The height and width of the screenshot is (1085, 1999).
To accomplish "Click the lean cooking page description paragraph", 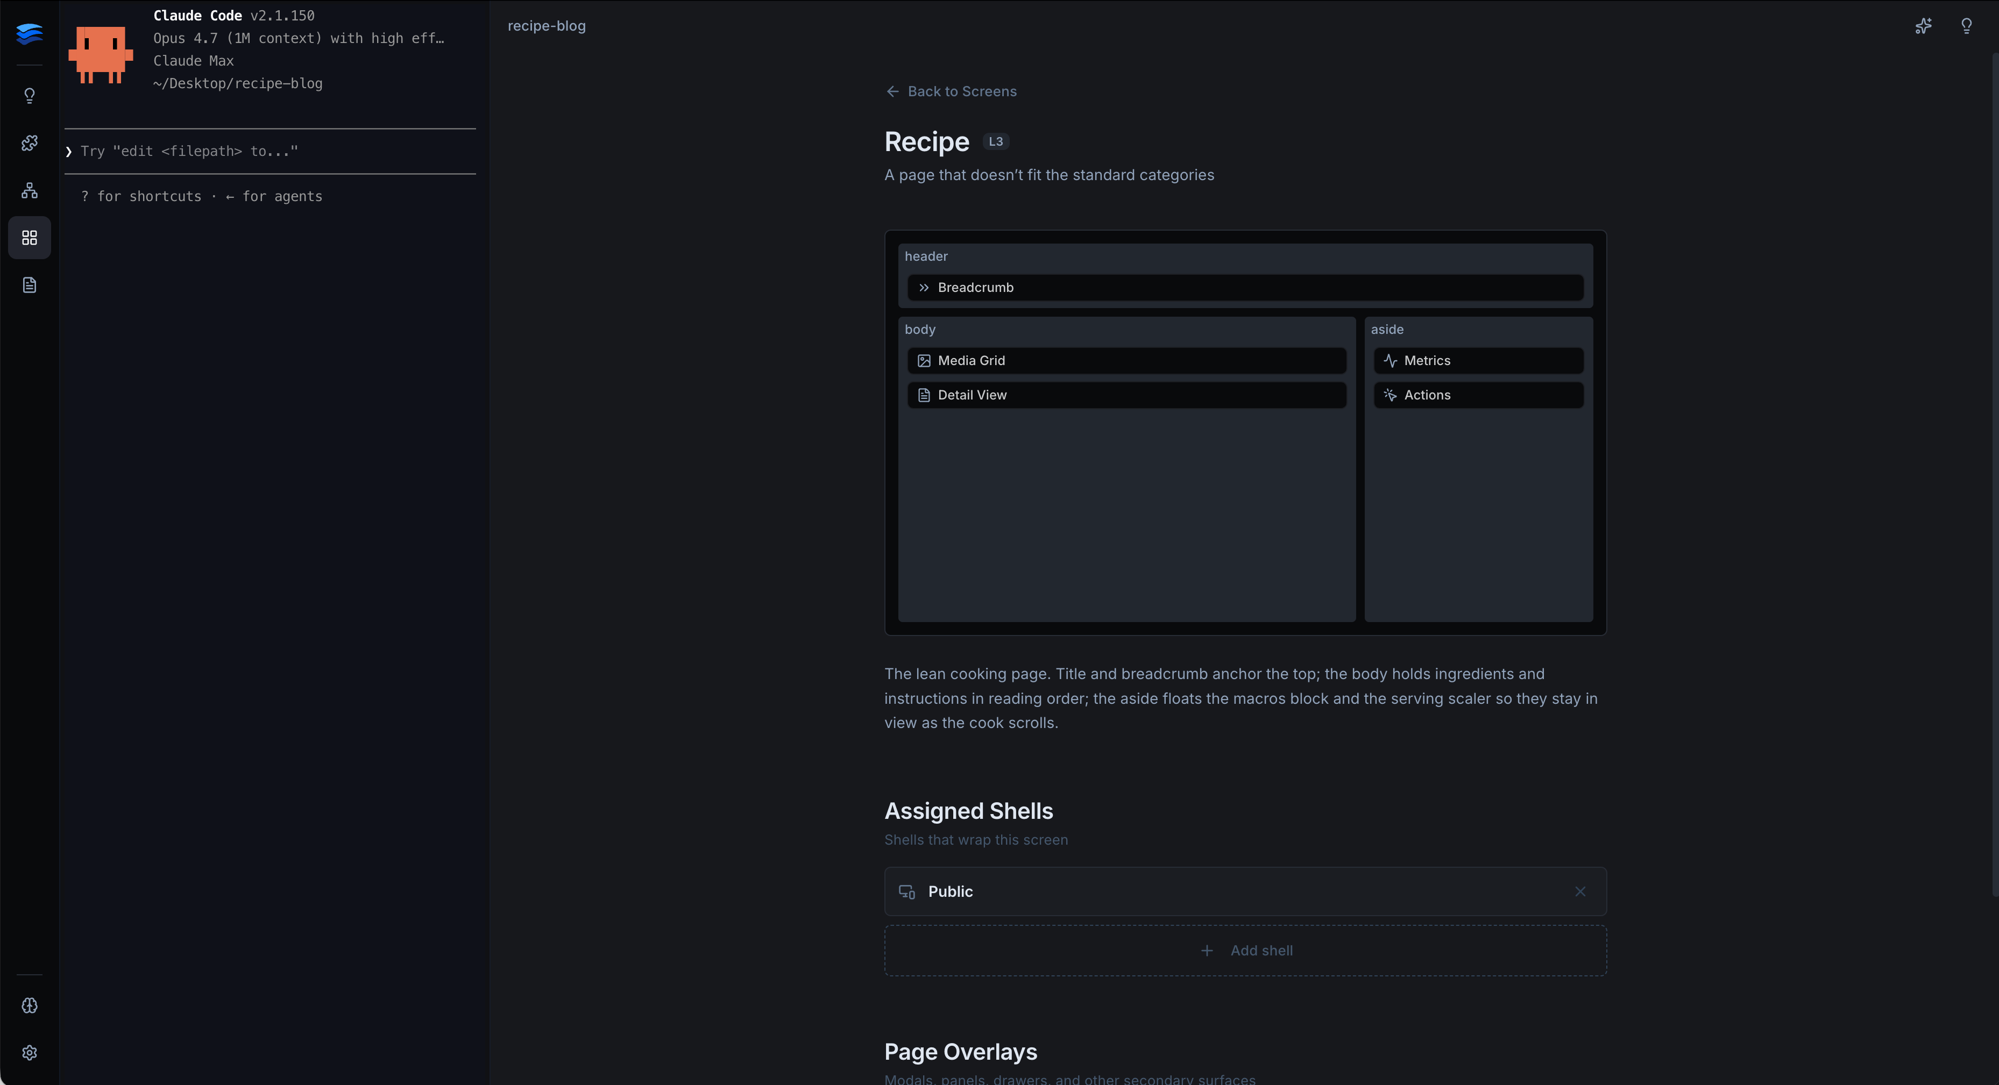I will click(1242, 699).
